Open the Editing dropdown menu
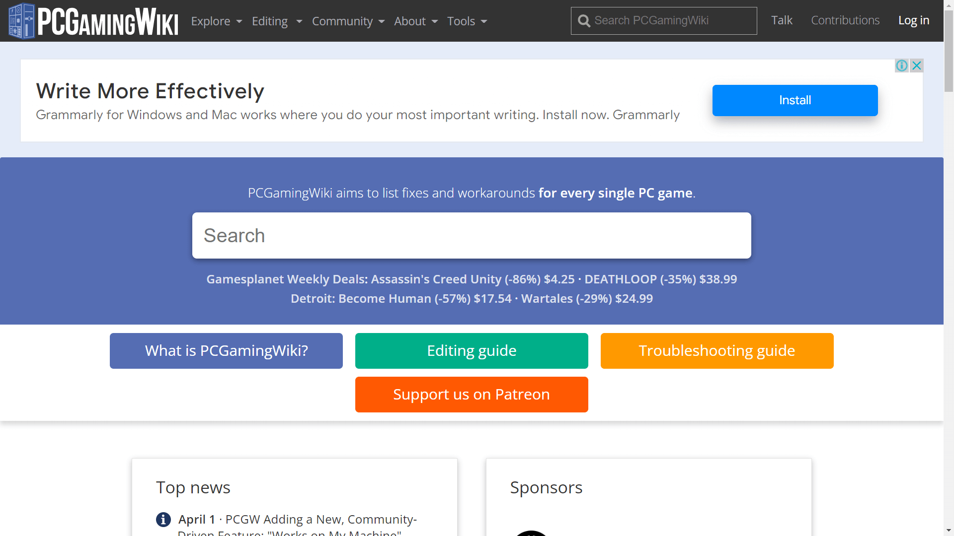This screenshot has width=954, height=536. 277,21
